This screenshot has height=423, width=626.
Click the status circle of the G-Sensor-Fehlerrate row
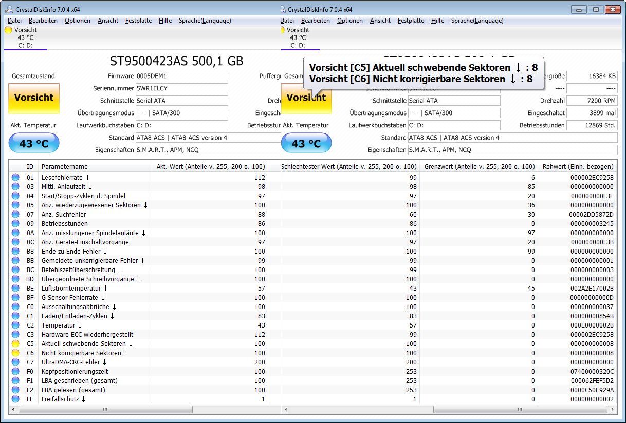[x=15, y=298]
